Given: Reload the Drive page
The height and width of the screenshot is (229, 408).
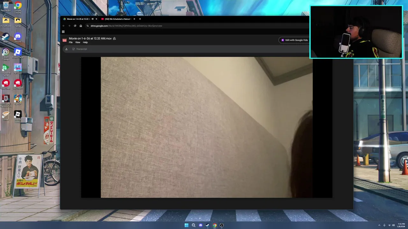Looking at the screenshot, I should (x=75, y=26).
